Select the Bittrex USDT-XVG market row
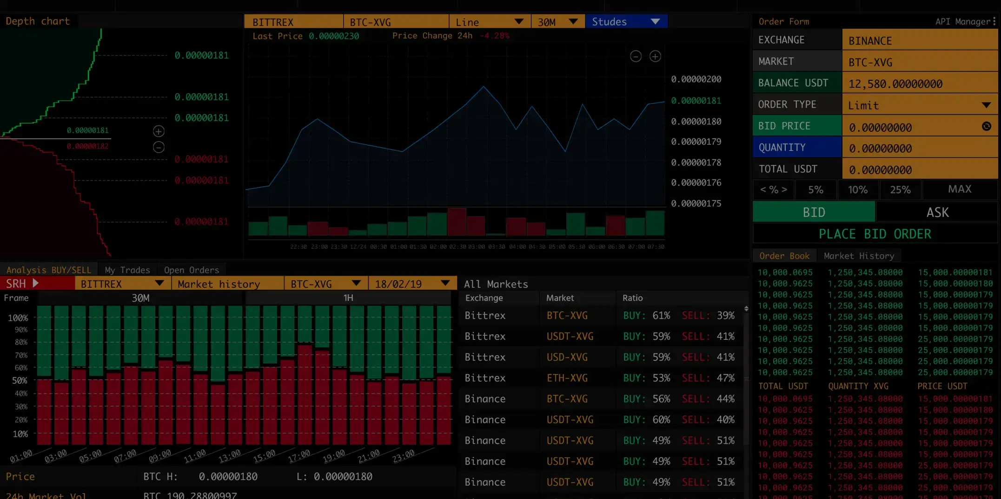1001x499 pixels. click(x=600, y=336)
